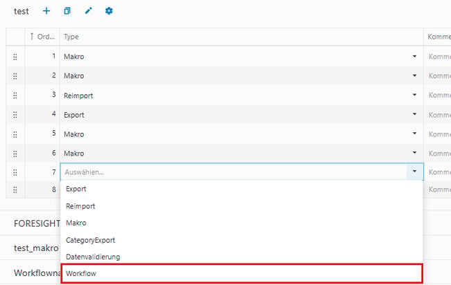Click the copy icon in the test toolbar
The image size is (451, 285).
pyautogui.click(x=67, y=11)
